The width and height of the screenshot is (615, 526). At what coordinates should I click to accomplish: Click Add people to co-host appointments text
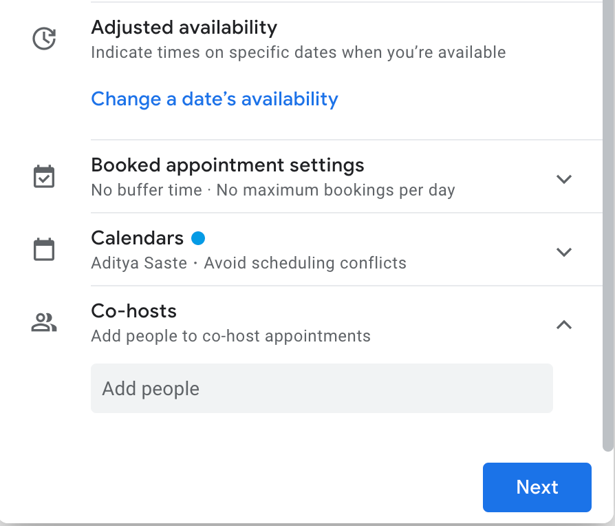coord(230,336)
